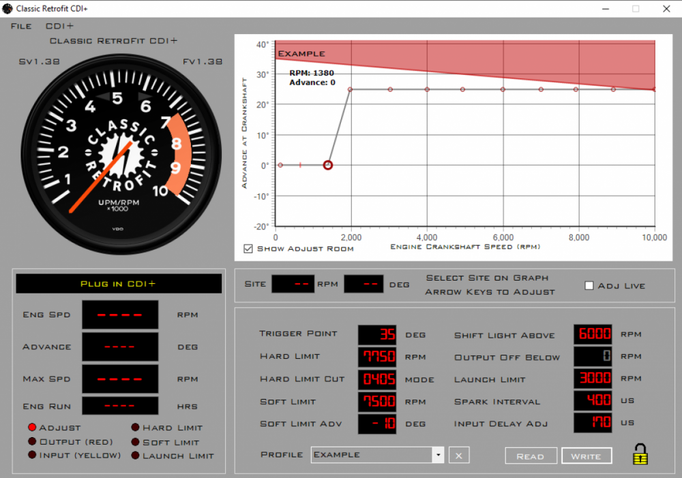Select the Trigger Point value 35
Viewport: 682px width, 478px height.
point(377,334)
